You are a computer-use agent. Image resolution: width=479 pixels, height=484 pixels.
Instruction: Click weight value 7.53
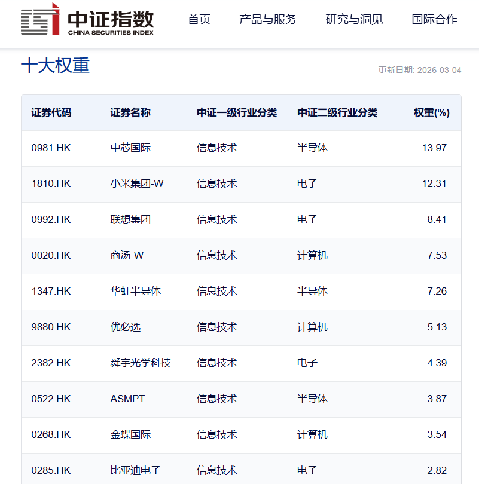pyautogui.click(x=437, y=255)
